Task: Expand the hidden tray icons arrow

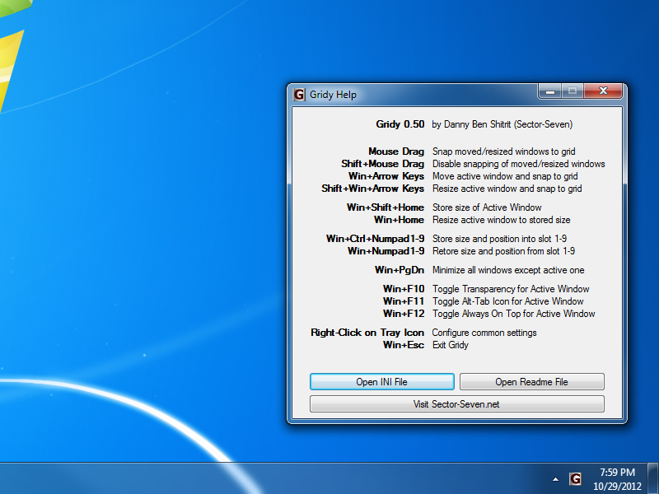Action: click(x=555, y=478)
